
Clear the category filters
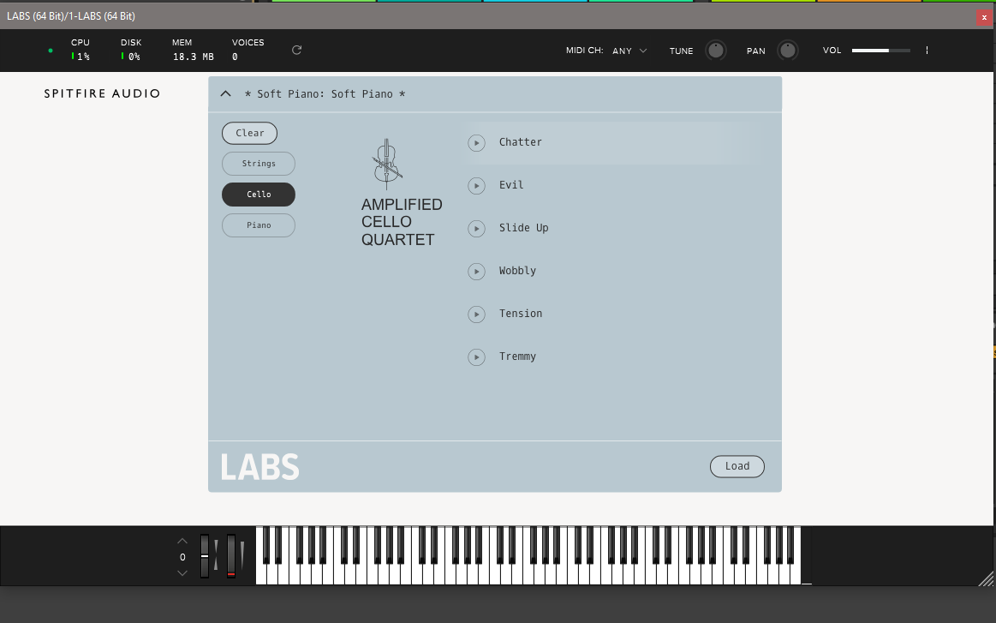[249, 133]
